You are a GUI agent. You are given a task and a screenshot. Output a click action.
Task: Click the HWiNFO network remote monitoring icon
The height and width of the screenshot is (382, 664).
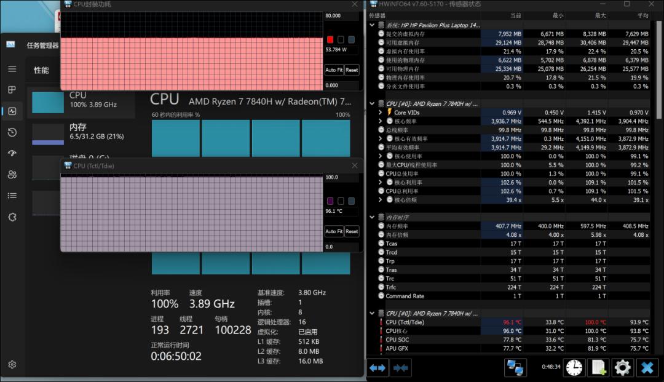(515, 368)
